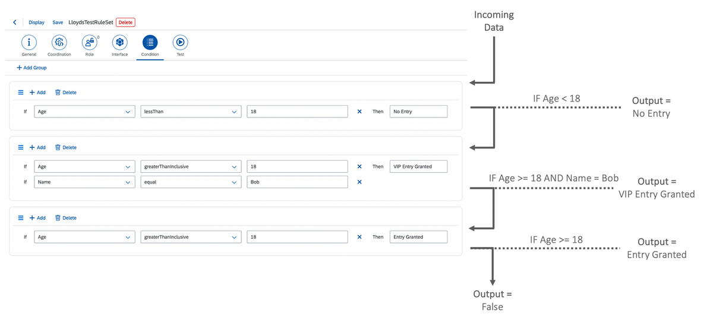This screenshot has width=713, height=317.
Task: Click the VIP Entry Granted output field
Action: (418, 166)
